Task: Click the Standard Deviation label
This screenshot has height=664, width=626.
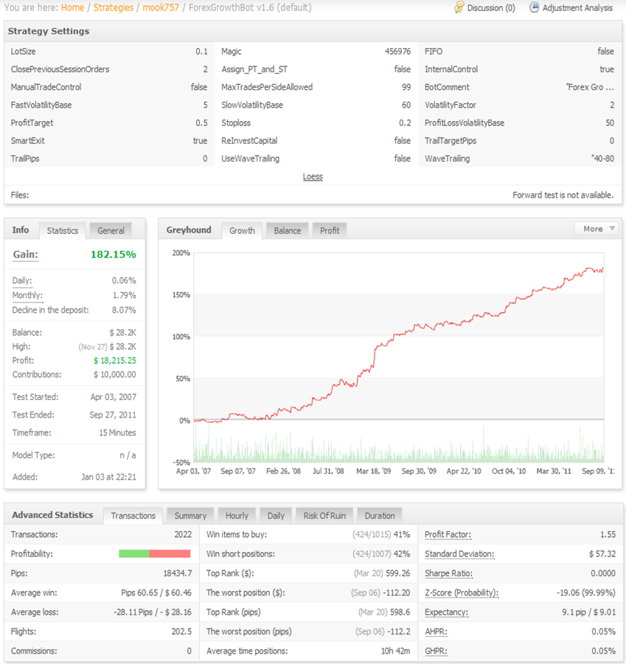Action: tap(459, 554)
